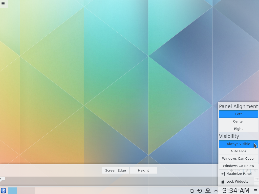This screenshot has width=259, height=194.
Task: Select Right panel alignment
Action: 238,129
